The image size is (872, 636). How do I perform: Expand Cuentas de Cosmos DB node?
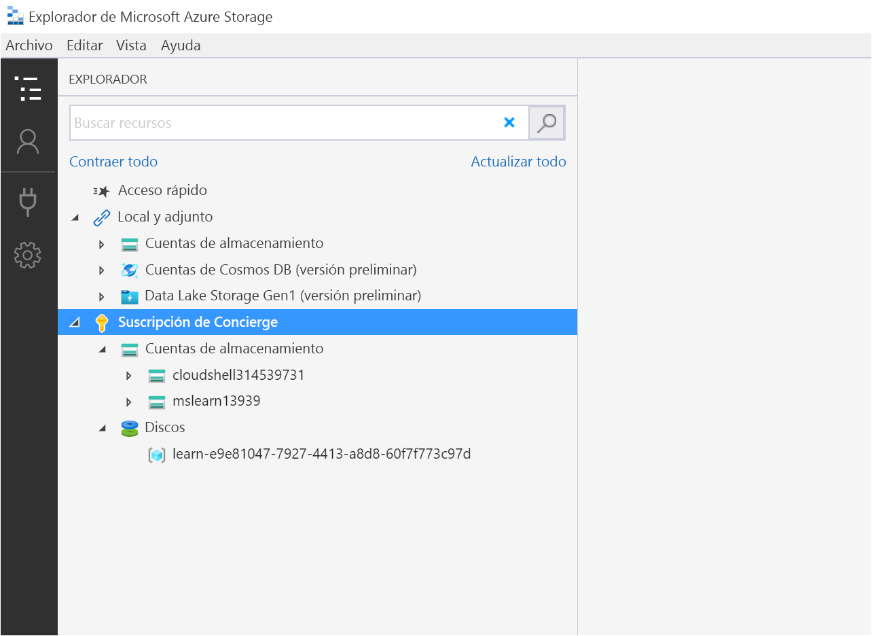pos(102,270)
